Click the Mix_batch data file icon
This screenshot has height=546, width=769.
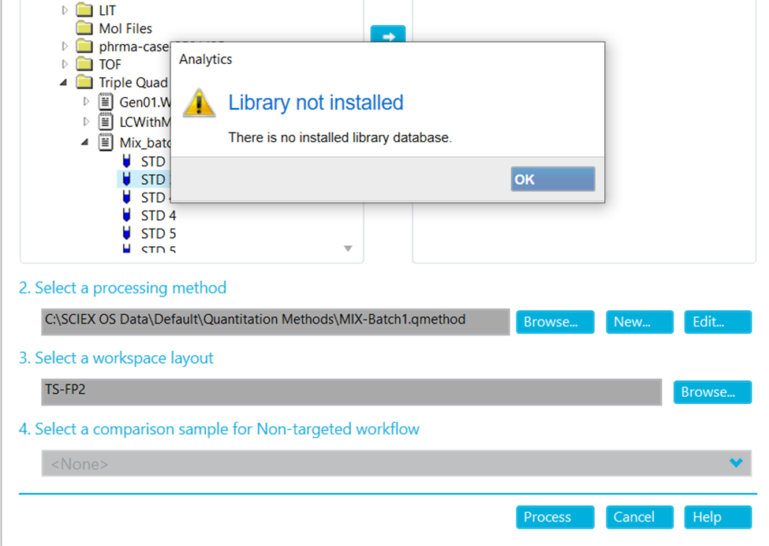(x=106, y=143)
